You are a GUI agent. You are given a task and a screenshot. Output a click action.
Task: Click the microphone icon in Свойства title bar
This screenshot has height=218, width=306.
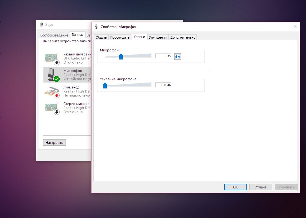(x=96, y=27)
